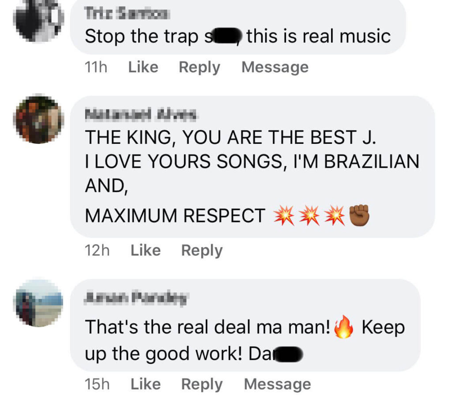
Task: Click the raised fist emoji
Action: pos(359,215)
